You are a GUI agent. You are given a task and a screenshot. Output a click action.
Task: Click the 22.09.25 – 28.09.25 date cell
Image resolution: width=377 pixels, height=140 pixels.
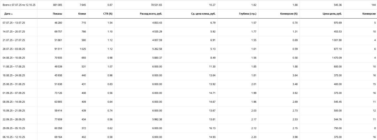(x=14, y=119)
